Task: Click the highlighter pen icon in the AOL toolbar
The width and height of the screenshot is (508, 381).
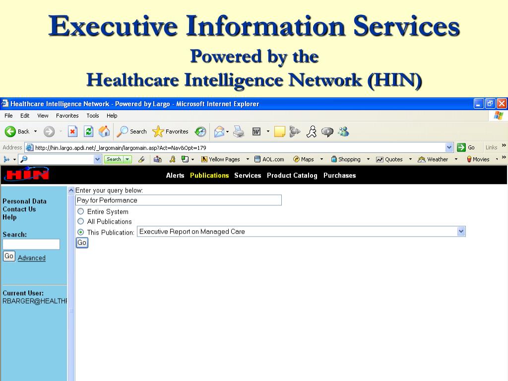Action: pyautogui.click(x=141, y=159)
